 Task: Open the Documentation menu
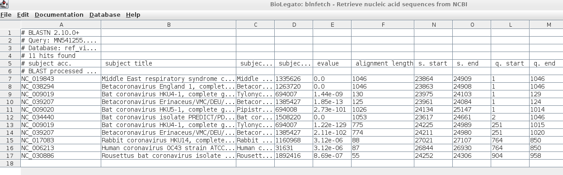(x=59, y=14)
